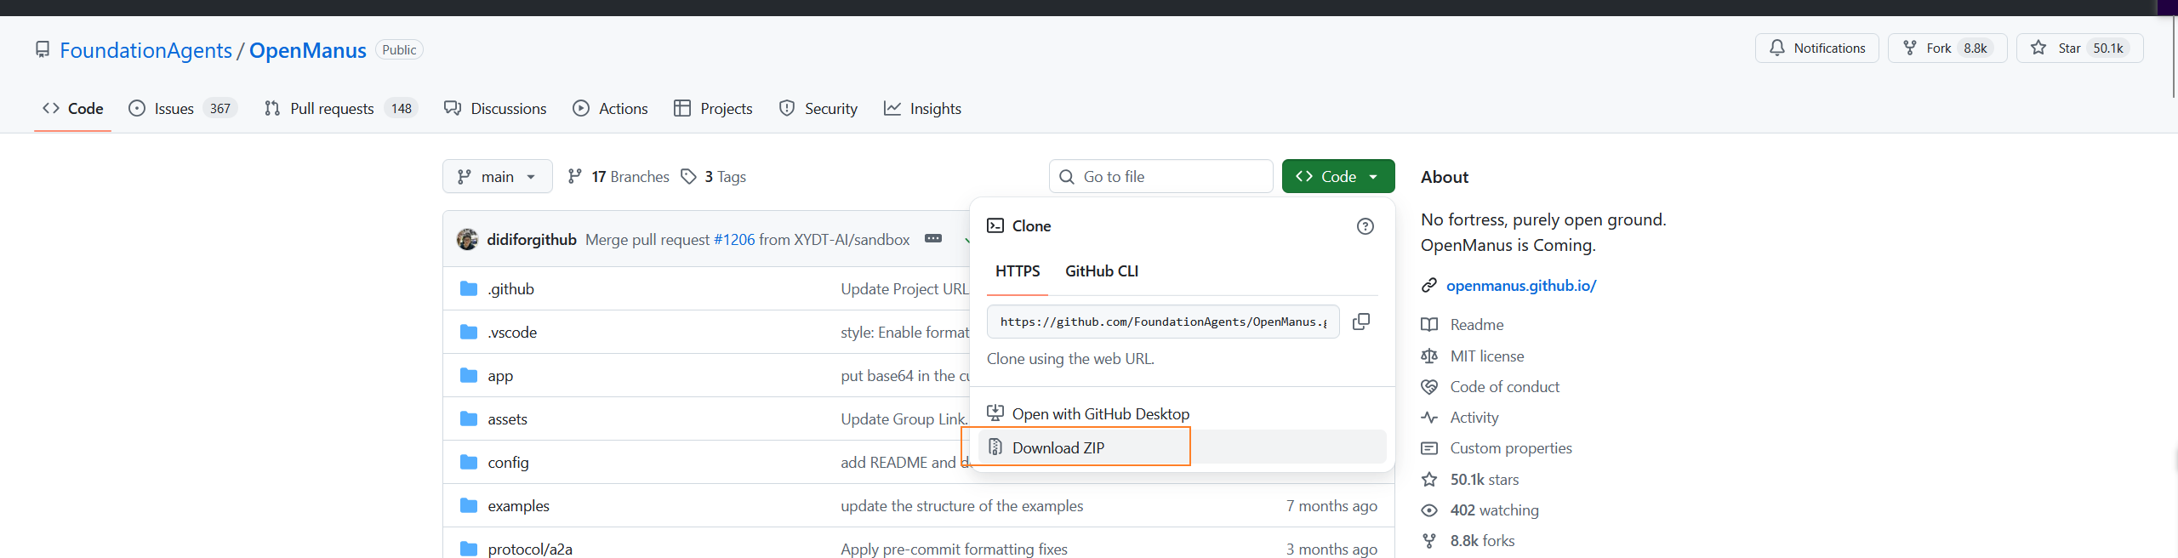Select the clone URL text field

(1163, 322)
